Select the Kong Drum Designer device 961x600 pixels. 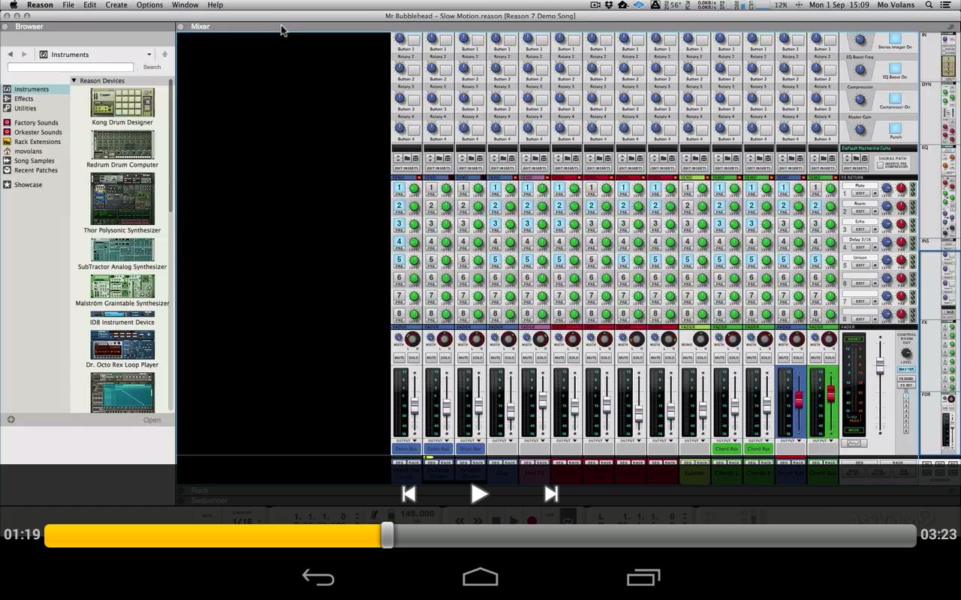click(122, 106)
